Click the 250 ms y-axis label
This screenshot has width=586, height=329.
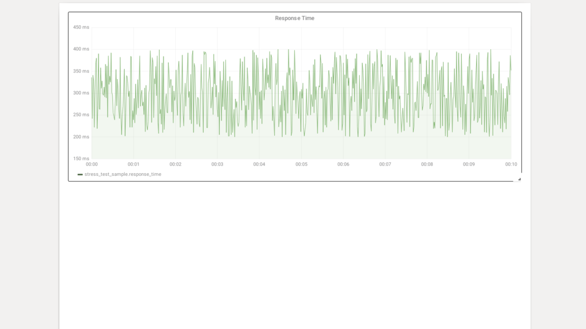[81, 115]
